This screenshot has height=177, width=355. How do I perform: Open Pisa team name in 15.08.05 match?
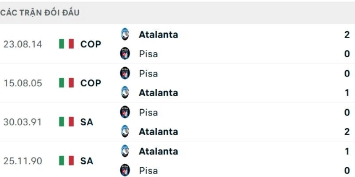coord(148,73)
